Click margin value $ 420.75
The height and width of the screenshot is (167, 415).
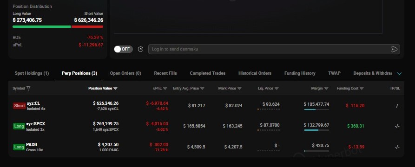tap(321, 146)
